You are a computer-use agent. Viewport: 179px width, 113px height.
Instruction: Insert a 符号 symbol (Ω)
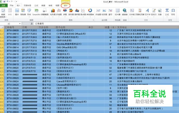pos(173,12)
